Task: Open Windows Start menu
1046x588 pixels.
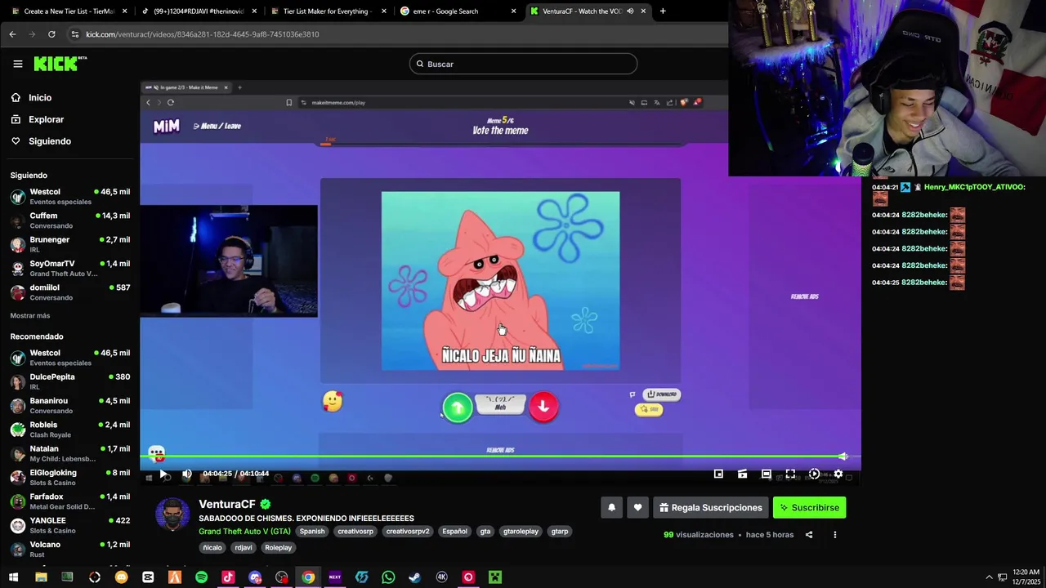Action: tap(13, 577)
